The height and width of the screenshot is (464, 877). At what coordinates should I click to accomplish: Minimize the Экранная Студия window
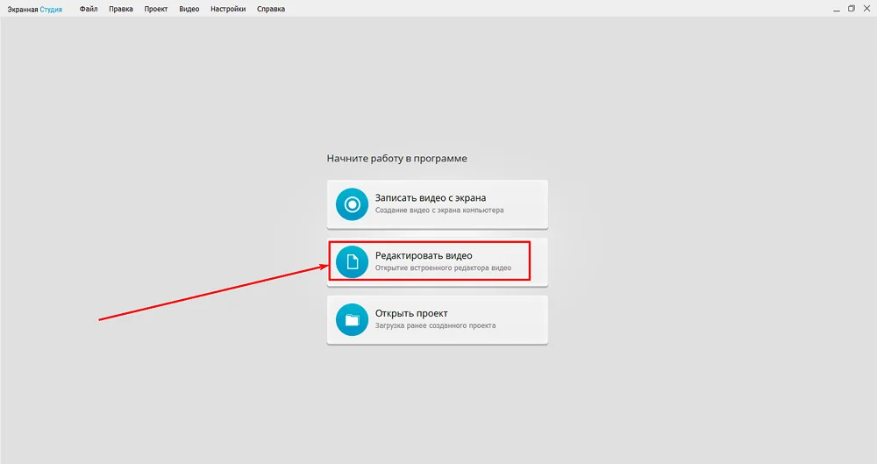tap(836, 9)
